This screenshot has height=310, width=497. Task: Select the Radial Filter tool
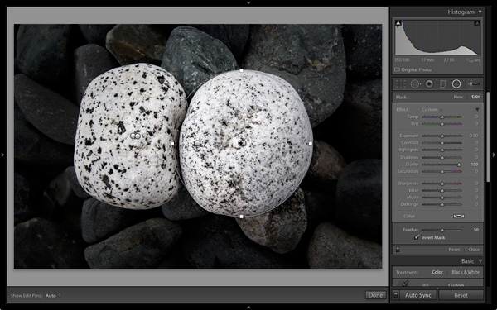456,83
